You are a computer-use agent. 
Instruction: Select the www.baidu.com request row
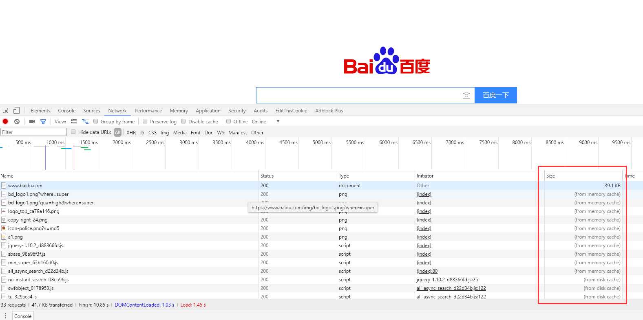click(x=321, y=186)
